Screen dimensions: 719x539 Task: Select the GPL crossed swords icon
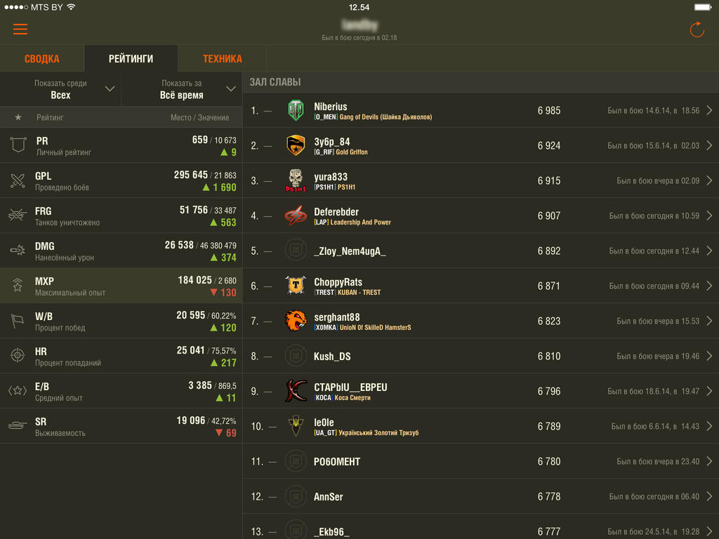coord(18,180)
